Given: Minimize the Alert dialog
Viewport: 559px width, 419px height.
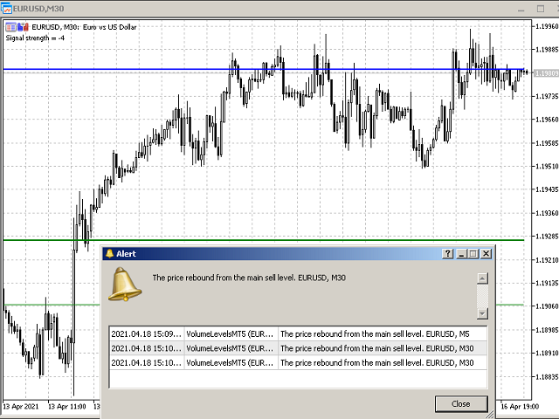Looking at the screenshot, I should pos(461,253).
